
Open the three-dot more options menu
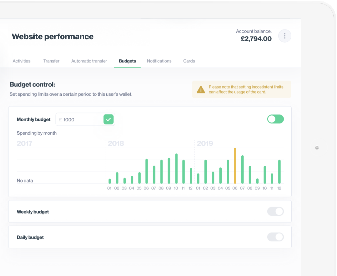pos(285,36)
